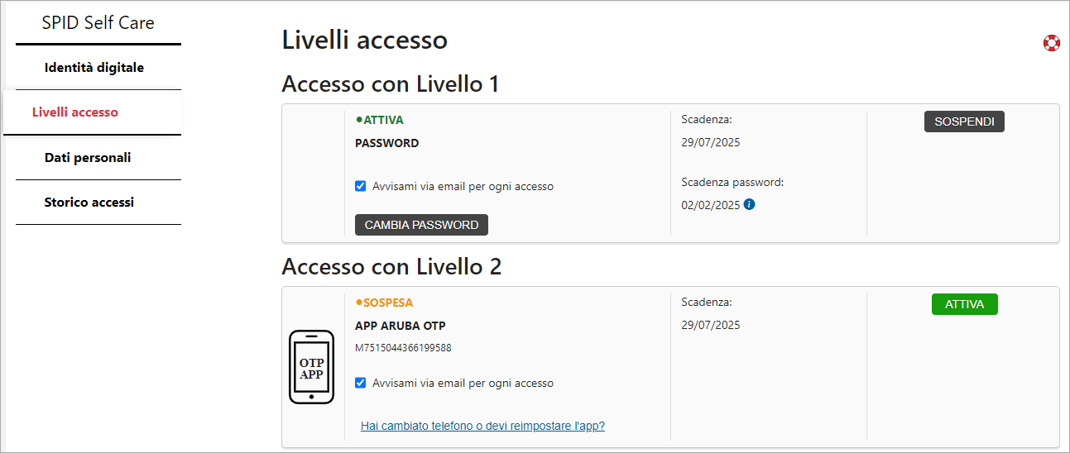Viewport: 1070px width, 453px height.
Task: Open Dati personali section
Action: click(88, 158)
